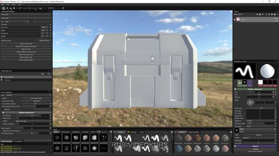279x156 pixels.
Task: Toggle the first TextureSet list item radio
Action: tap(1, 77)
